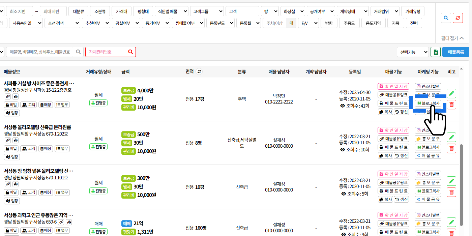
Task: Open the 화장실 dropdown filter
Action: [x=293, y=11]
